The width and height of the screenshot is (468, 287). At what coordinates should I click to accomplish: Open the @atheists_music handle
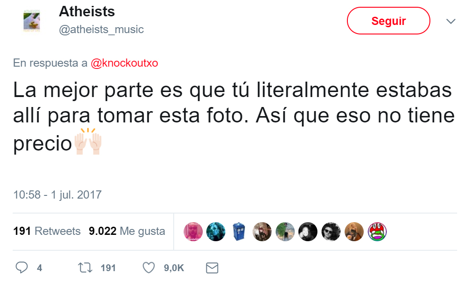pyautogui.click(x=101, y=29)
